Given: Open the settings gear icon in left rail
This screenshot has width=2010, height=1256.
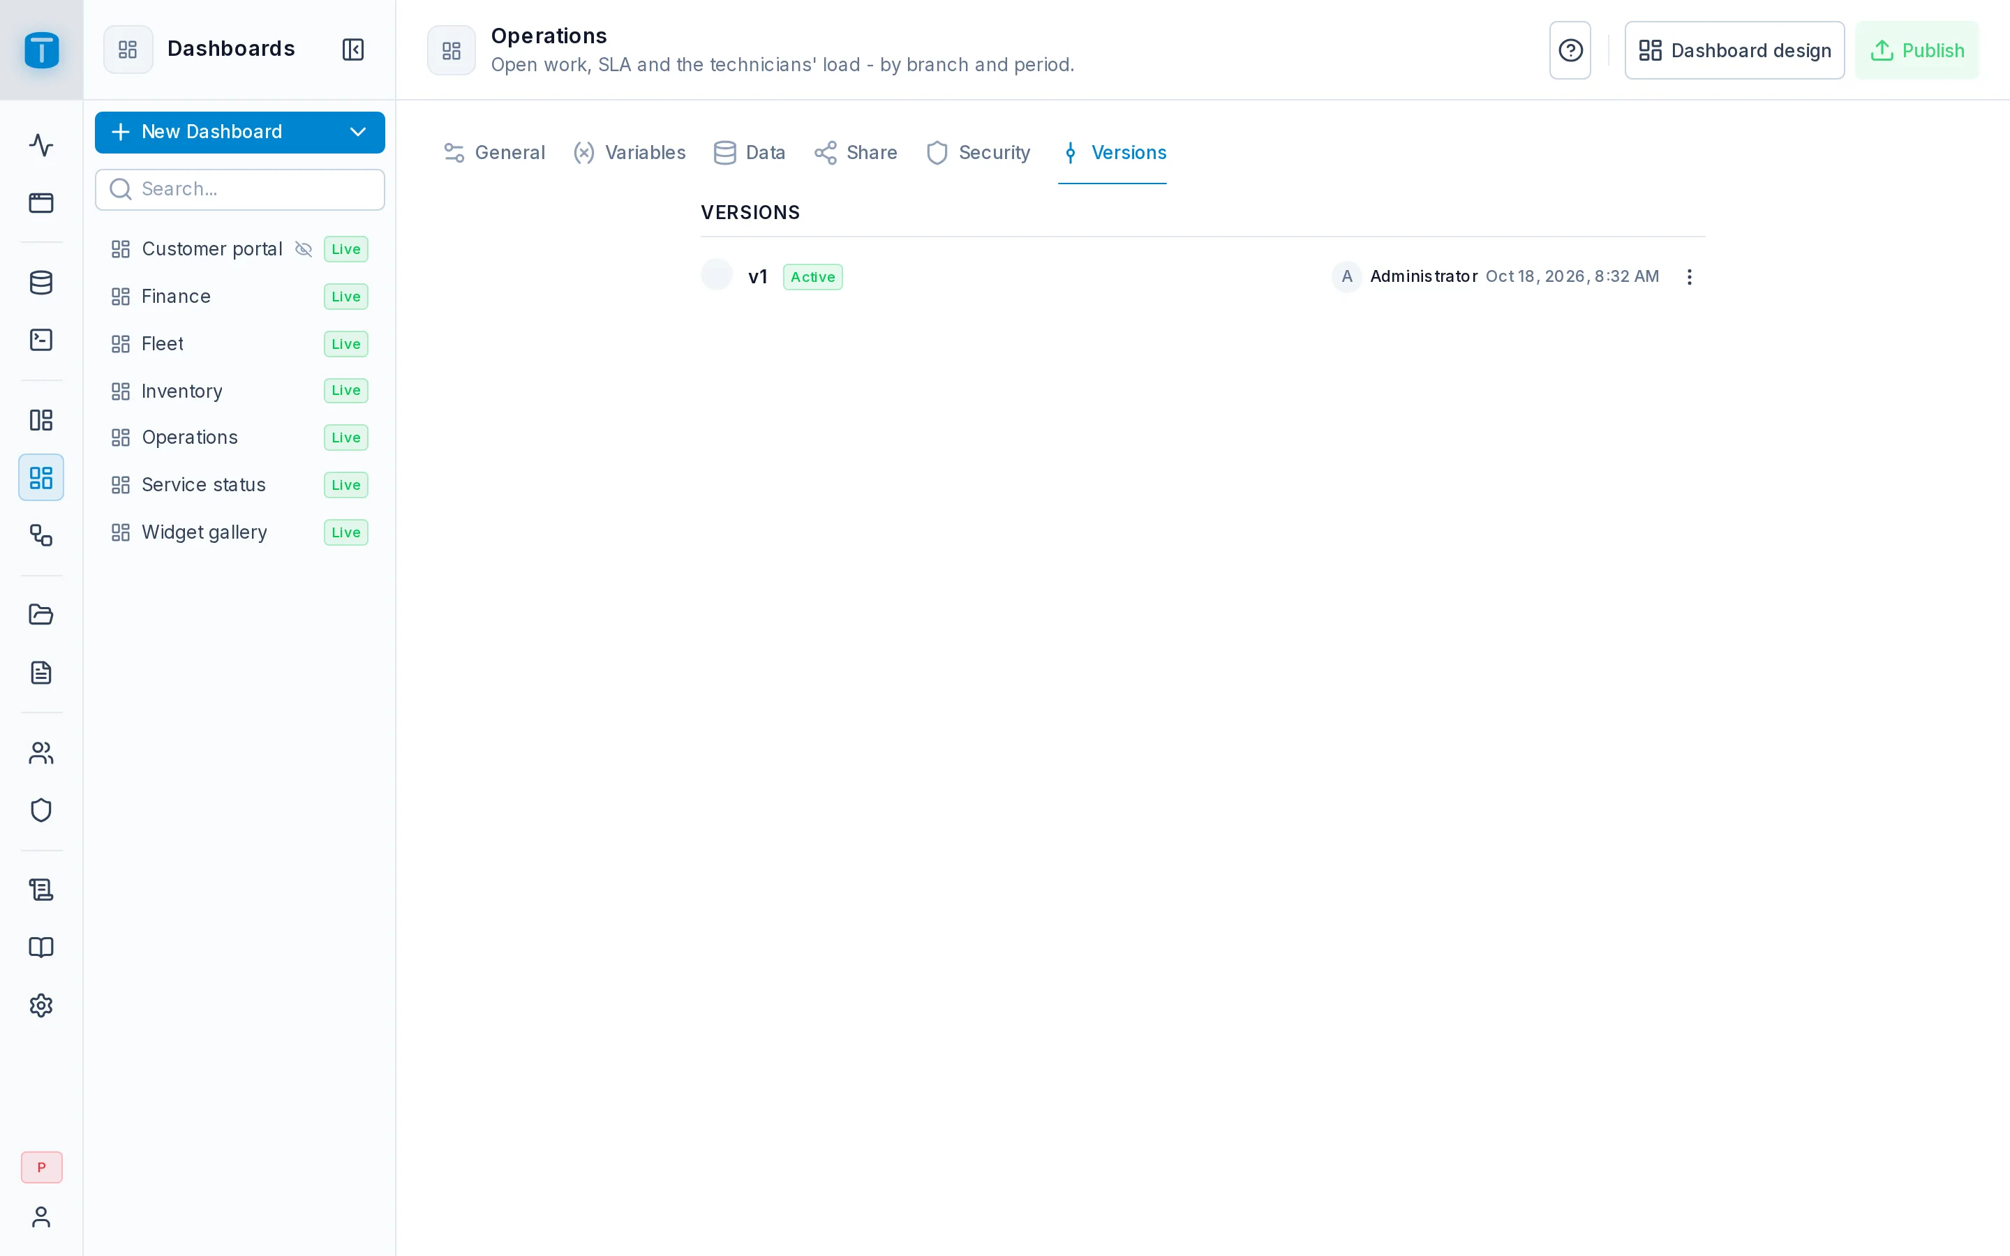Looking at the screenshot, I should (40, 1006).
